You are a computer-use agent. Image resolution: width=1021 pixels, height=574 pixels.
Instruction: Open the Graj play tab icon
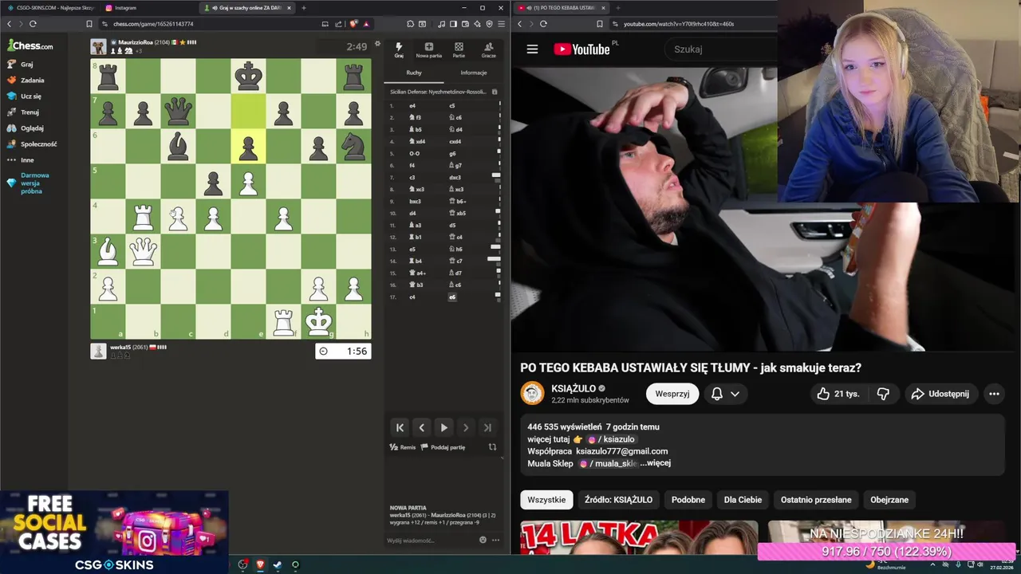coord(399,50)
